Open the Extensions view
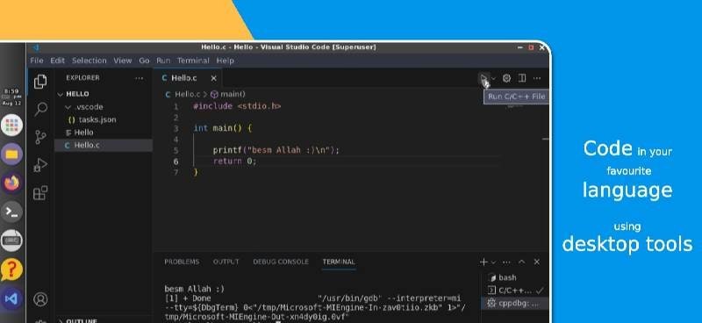Screen dimensions: 702x323 pos(40,193)
